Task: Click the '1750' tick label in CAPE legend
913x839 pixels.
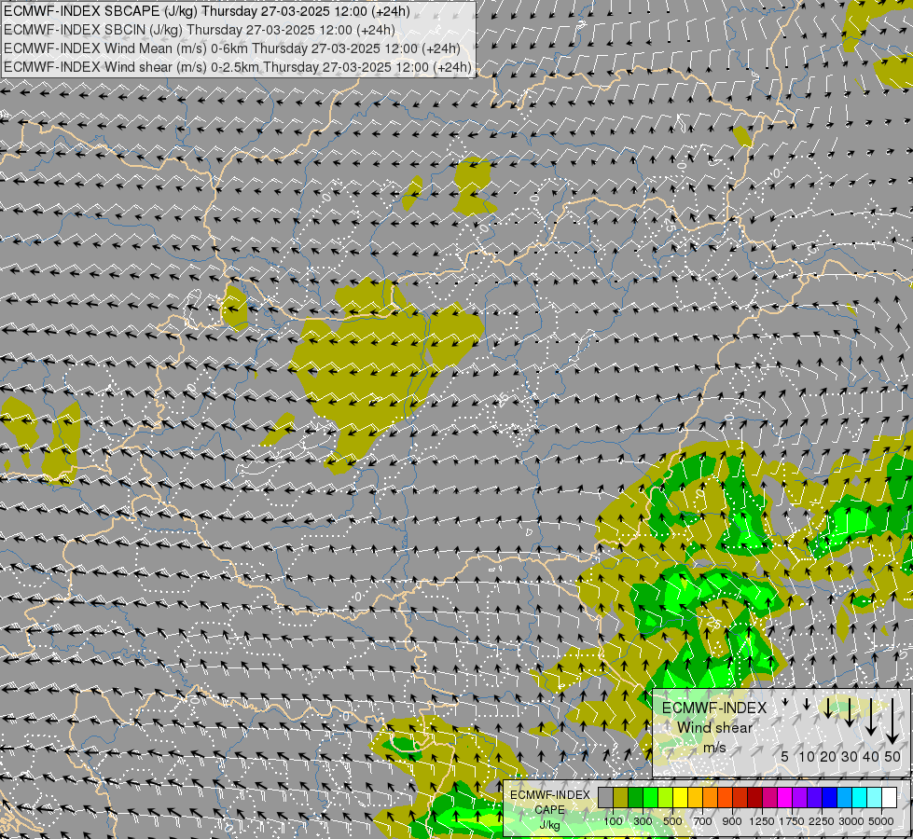Action: (x=792, y=821)
